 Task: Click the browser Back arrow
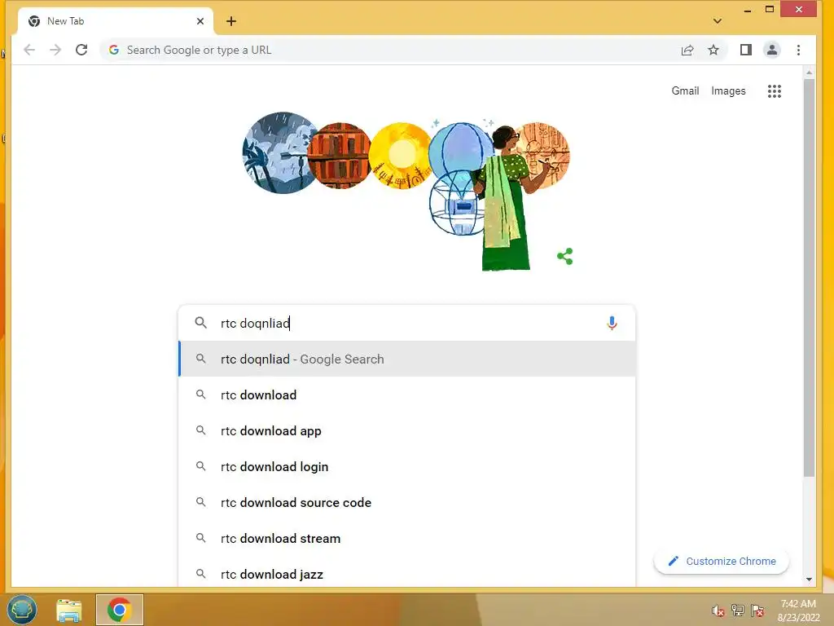[29, 50]
